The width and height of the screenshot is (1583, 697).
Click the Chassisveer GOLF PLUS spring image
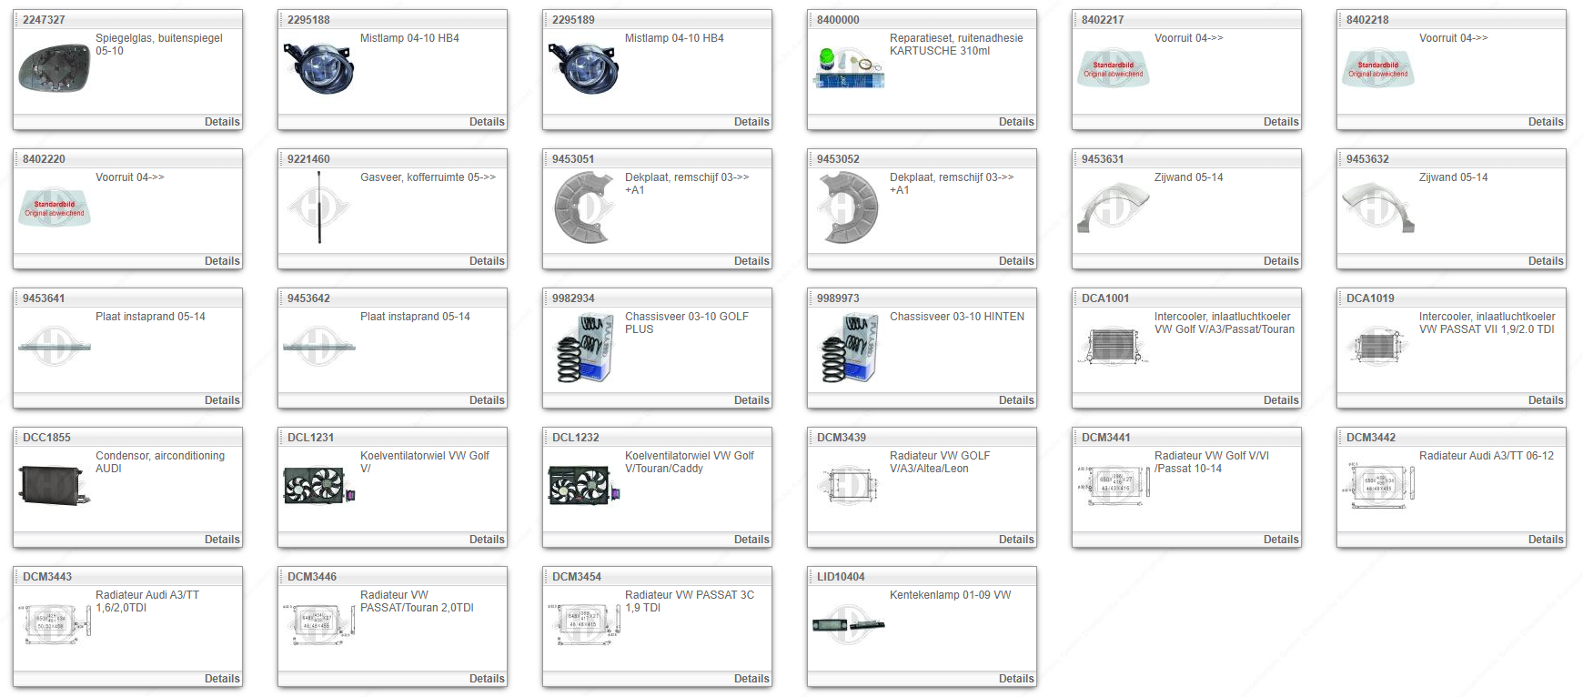(x=583, y=348)
